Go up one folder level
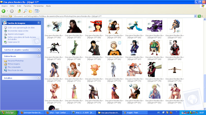The width and height of the screenshot is (206, 115). (x=20, y=11)
